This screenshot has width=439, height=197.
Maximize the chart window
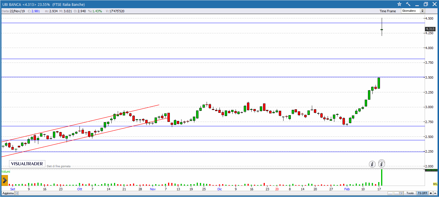pyautogui.click(x=426, y=4)
